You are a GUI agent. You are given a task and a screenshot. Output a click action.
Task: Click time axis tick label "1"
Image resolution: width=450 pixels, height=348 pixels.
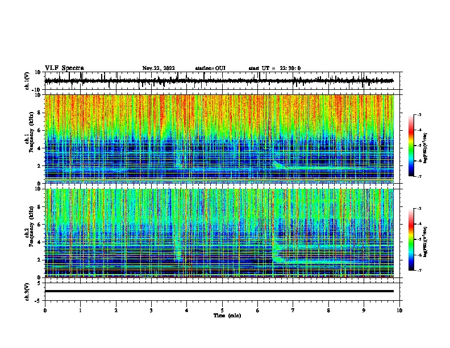point(81,310)
